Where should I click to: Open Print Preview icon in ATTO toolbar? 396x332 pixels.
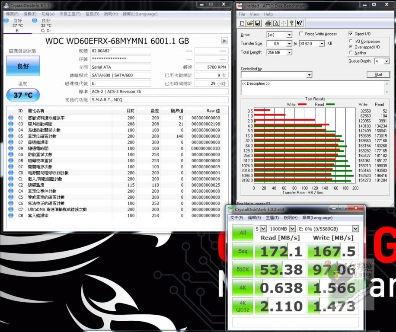(276, 23)
